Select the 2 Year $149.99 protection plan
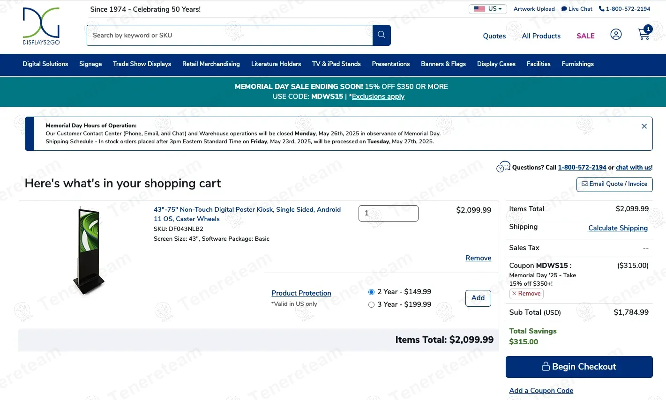Image resolution: width=666 pixels, height=400 pixels. 371,292
